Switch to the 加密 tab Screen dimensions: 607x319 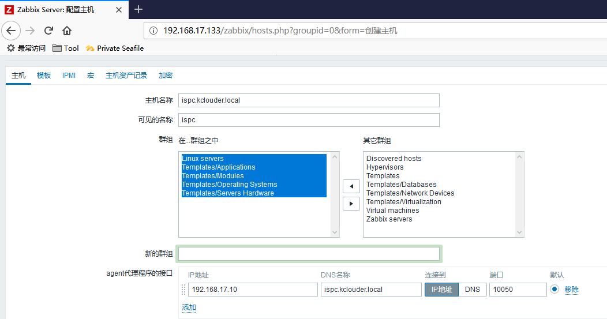click(165, 76)
